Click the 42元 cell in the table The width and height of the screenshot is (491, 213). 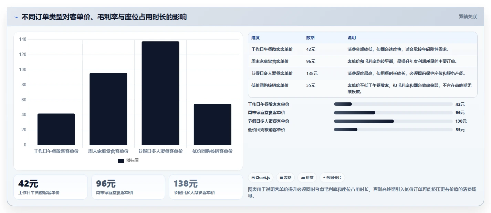point(311,49)
